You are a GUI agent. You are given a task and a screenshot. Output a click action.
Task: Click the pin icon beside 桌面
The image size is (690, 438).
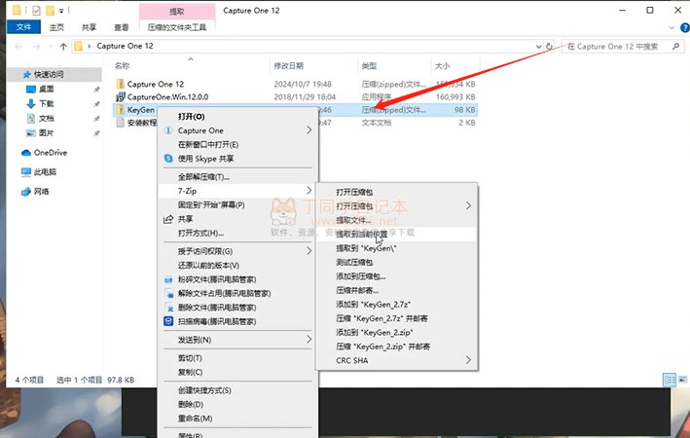(96, 90)
